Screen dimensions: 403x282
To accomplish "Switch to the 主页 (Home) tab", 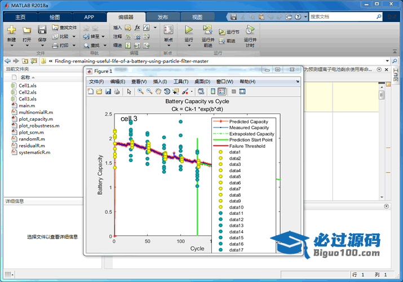I will [20, 17].
